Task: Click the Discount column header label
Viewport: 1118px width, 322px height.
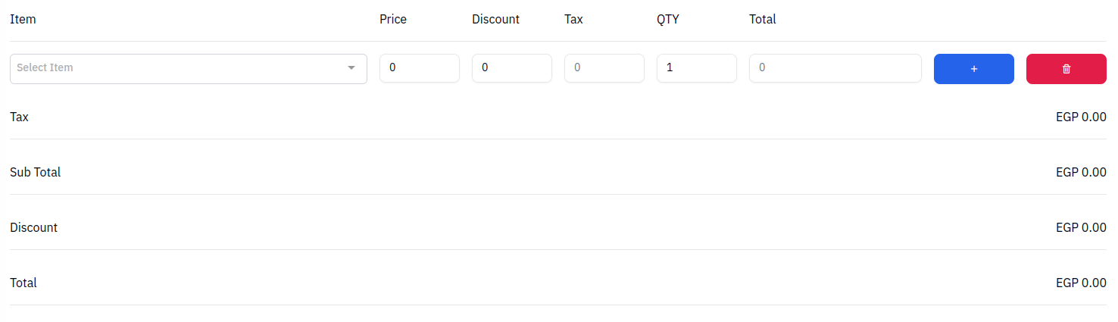Action: tap(495, 20)
